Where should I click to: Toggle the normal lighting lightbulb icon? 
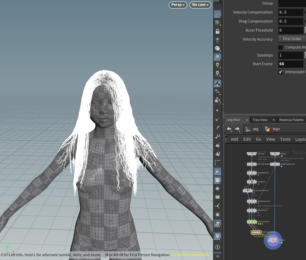click(218, 57)
